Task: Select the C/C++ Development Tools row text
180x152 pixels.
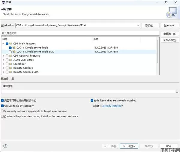Action: pyautogui.click(x=32, y=48)
